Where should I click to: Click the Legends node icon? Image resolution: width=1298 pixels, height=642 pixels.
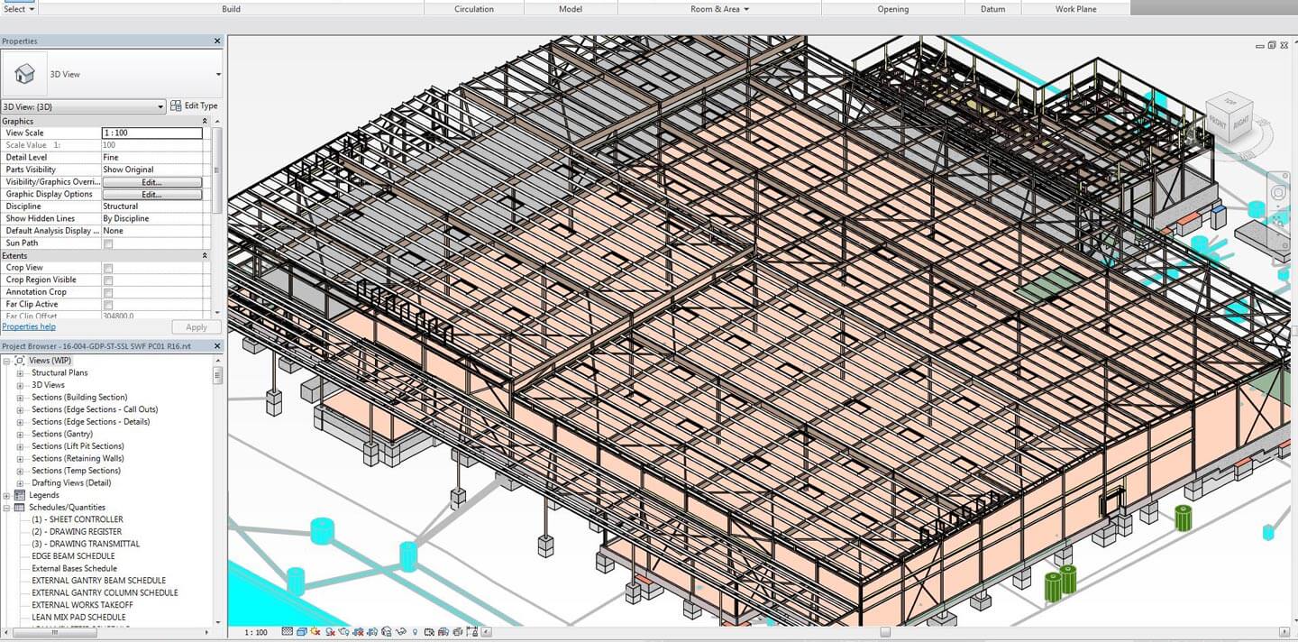click(20, 495)
